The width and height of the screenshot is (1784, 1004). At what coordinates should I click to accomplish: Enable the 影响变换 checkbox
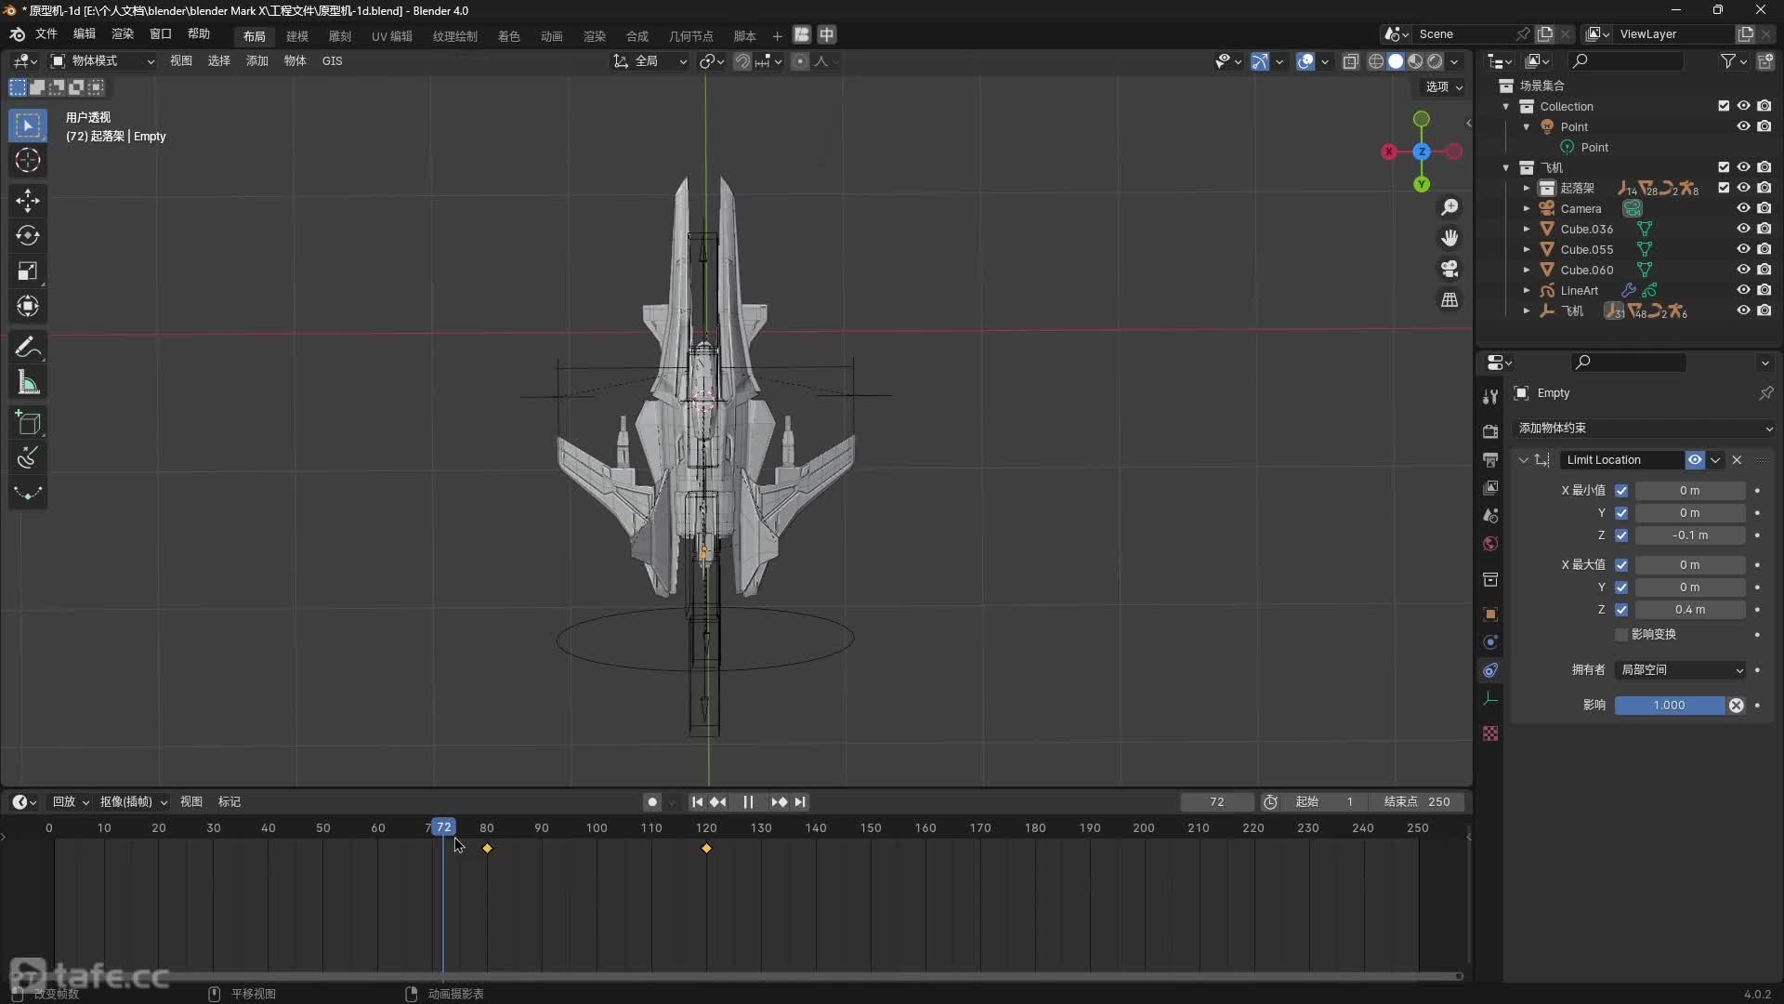(1621, 634)
